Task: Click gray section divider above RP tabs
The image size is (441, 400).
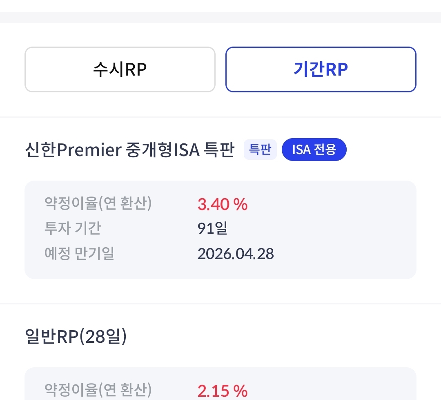Action: [220, 18]
